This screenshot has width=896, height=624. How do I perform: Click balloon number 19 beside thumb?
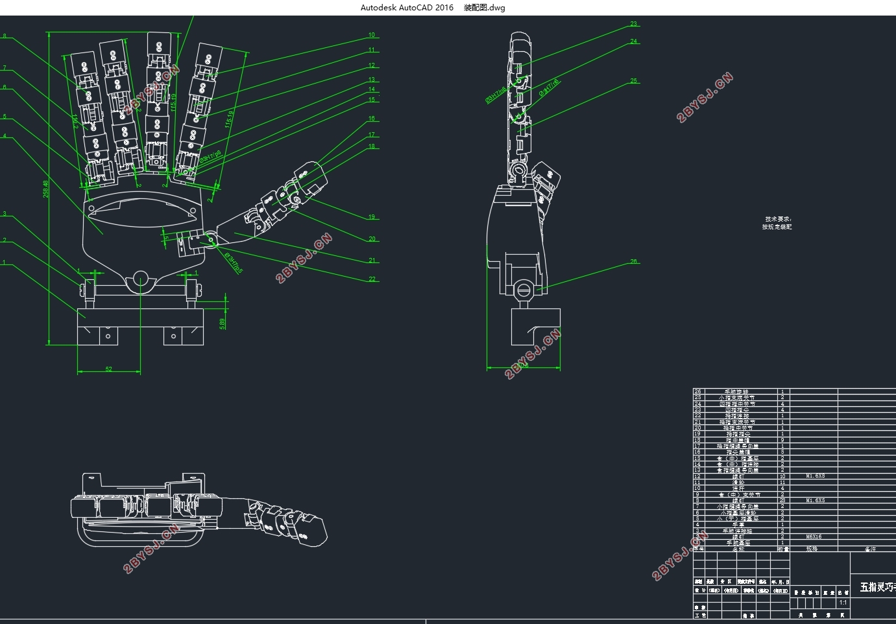372,217
